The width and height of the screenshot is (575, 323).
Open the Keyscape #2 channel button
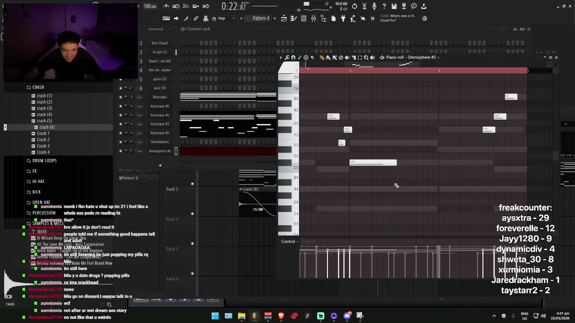click(x=160, y=133)
